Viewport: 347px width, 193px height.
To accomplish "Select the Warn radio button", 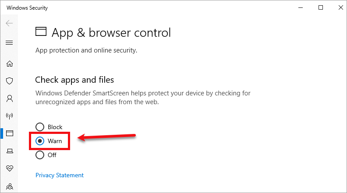I will pyautogui.click(x=40, y=141).
